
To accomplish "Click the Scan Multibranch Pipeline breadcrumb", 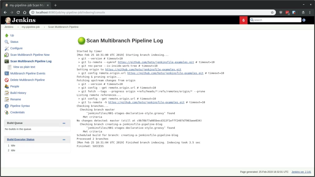I will click(63, 27).
